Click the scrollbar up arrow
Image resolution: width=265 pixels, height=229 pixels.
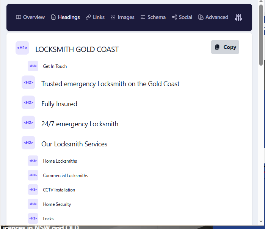tap(261, 1)
